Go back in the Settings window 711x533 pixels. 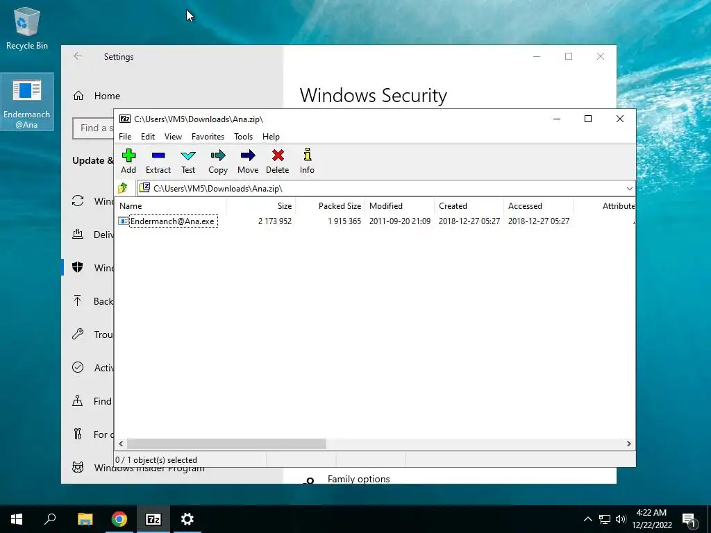point(78,56)
